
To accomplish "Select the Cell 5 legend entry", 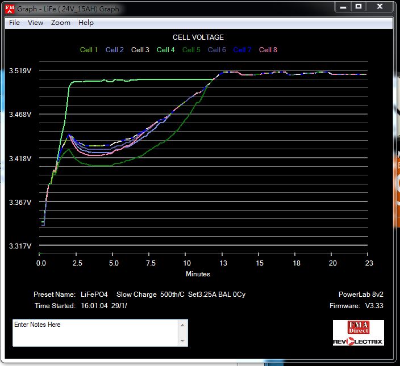I will (191, 50).
